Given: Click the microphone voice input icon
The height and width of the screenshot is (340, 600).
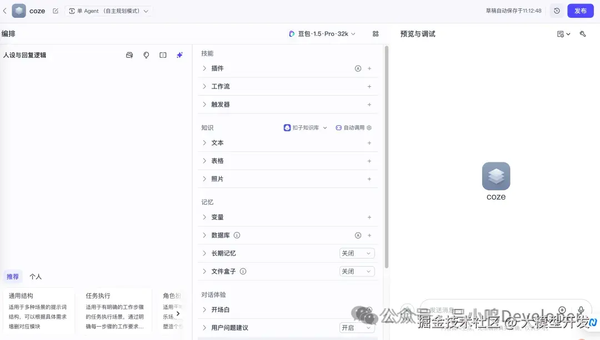Looking at the screenshot, I should tap(581, 310).
